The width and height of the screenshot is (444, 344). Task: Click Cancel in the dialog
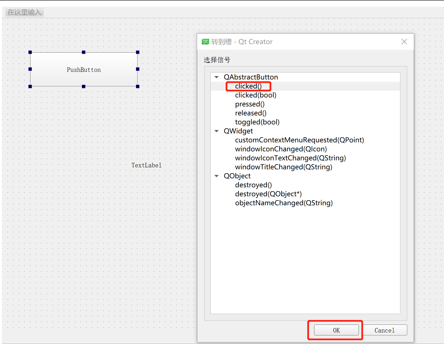point(385,330)
